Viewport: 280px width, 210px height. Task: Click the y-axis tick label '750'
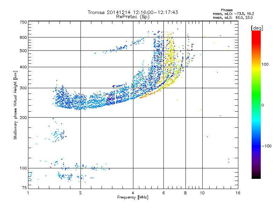pos(23,22)
